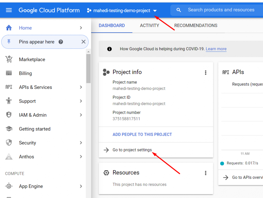Switch to the ACTIVITY tab
The image size is (263, 198).
click(x=150, y=25)
